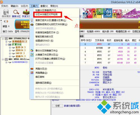Open the 文件(F) menu
This screenshot has width=140, height=115.
point(5,6)
